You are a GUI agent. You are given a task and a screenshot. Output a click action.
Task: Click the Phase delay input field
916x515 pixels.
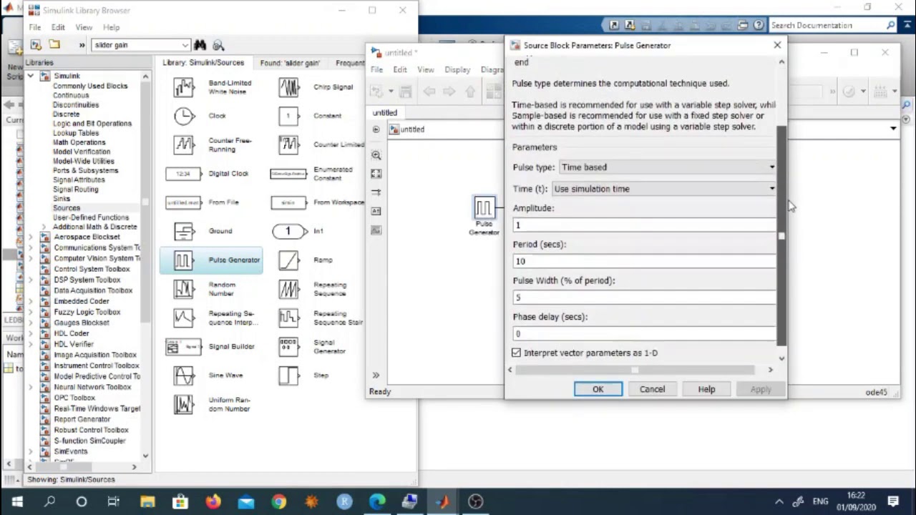coord(643,334)
